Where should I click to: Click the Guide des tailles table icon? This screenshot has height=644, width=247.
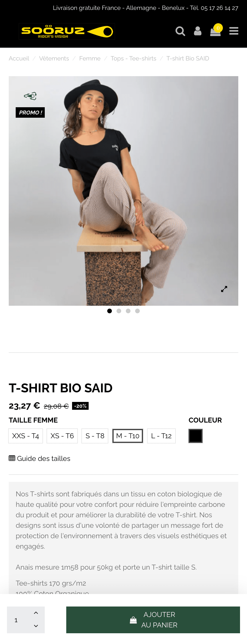pyautogui.click(x=12, y=458)
